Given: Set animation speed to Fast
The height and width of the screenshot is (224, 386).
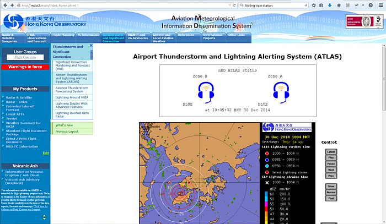Looking at the screenshot, I should coord(331,198).
